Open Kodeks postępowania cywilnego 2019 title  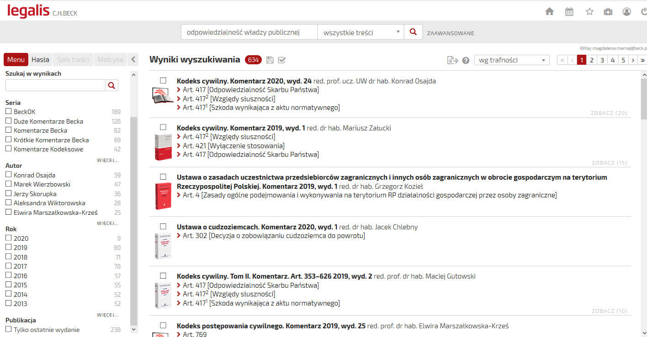tap(271, 326)
